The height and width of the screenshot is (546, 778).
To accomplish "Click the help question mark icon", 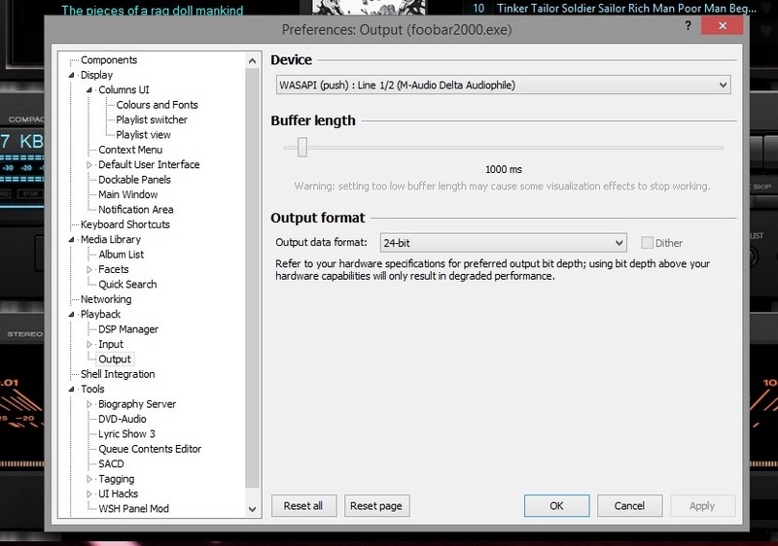I will pyautogui.click(x=688, y=25).
